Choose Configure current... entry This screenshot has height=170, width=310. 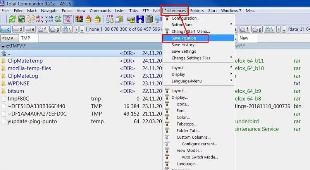(x=198, y=144)
